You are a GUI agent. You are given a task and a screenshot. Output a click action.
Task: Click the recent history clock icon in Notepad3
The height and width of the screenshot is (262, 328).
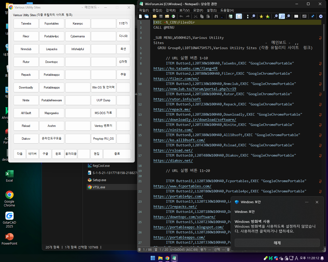pos(173,16)
